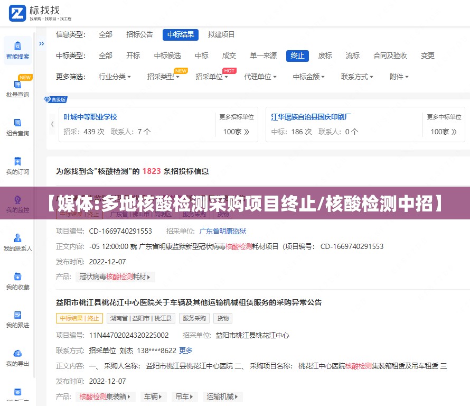Expand 代理单位 dropdown
The height and width of the screenshot is (406, 470).
click(260, 77)
